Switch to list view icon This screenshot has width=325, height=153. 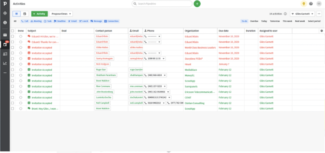click(x=17, y=14)
